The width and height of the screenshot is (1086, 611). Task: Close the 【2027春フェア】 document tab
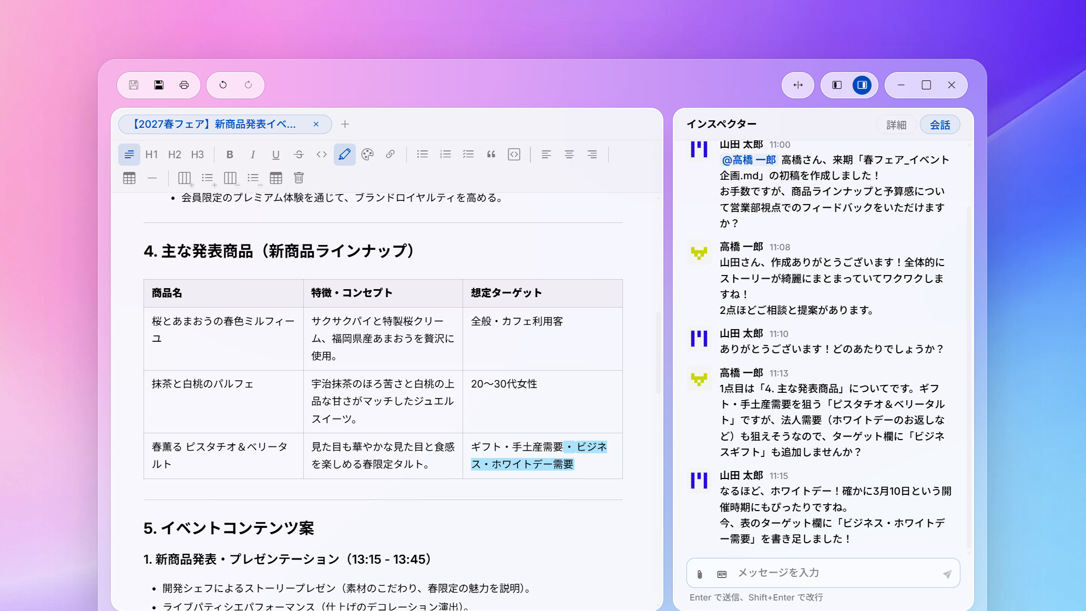click(x=316, y=124)
